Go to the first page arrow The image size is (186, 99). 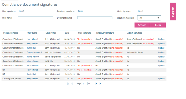point(68,84)
